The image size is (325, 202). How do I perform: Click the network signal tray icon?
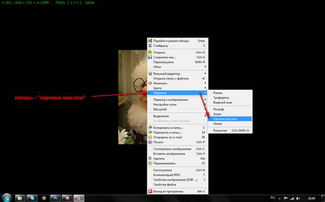pos(292,198)
